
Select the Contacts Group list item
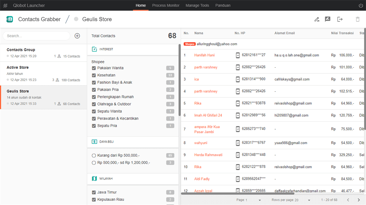(x=43, y=53)
